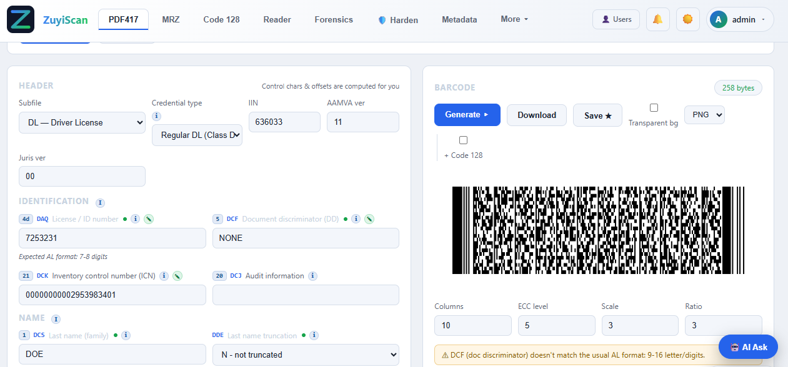Click the green wand icon for DAQ License number

pos(149,219)
